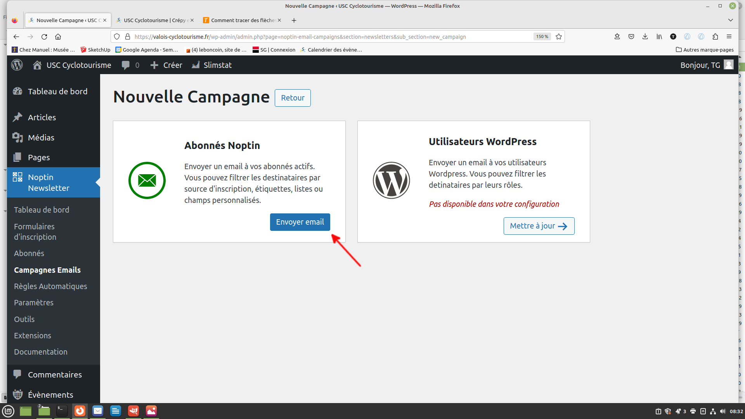Open Abonnés submenu
745x419 pixels.
pyautogui.click(x=29, y=253)
